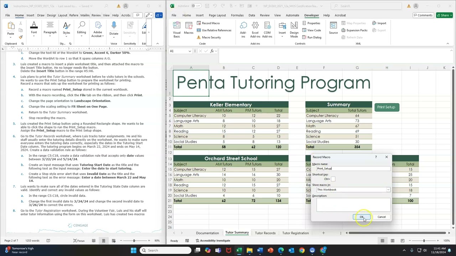This screenshot has height=256, width=456.
Task: Expand Word Styles gallery
Action: [x=66, y=28]
